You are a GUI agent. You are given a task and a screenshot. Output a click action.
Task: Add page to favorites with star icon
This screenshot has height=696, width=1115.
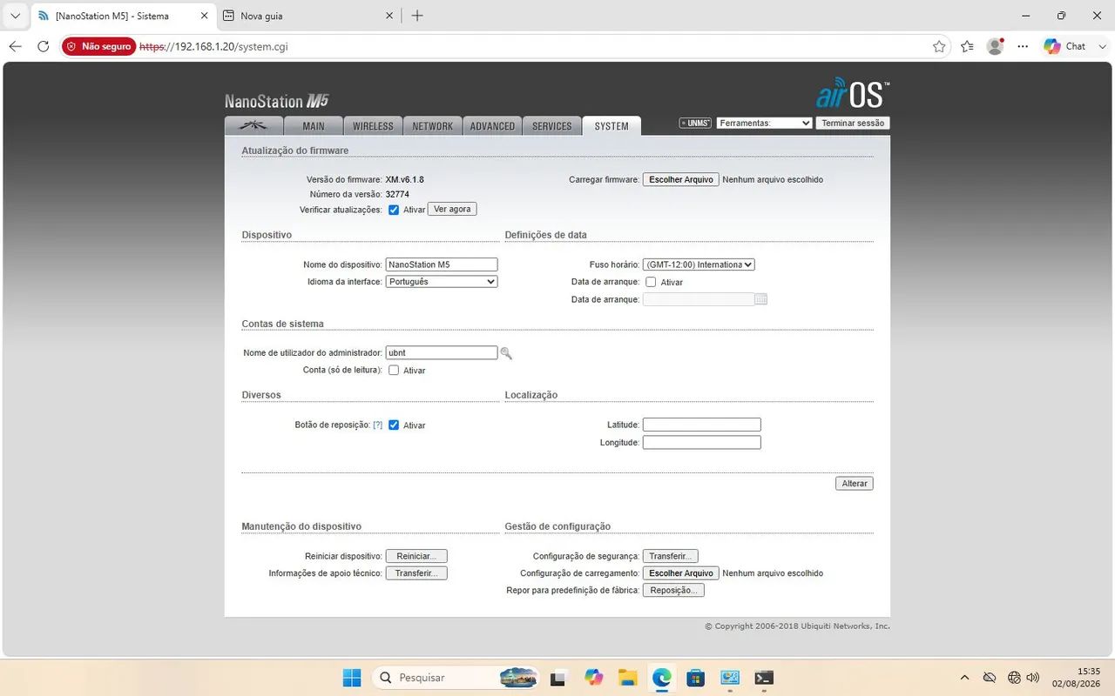pos(939,46)
